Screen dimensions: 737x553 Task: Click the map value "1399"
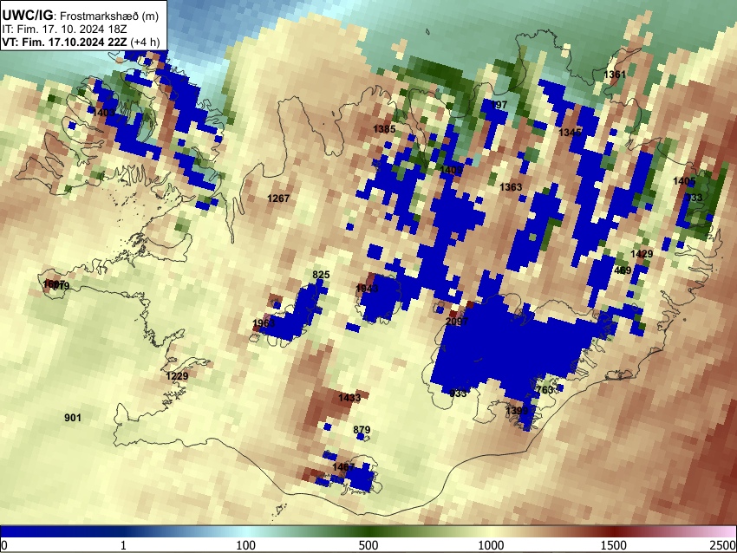point(518,411)
